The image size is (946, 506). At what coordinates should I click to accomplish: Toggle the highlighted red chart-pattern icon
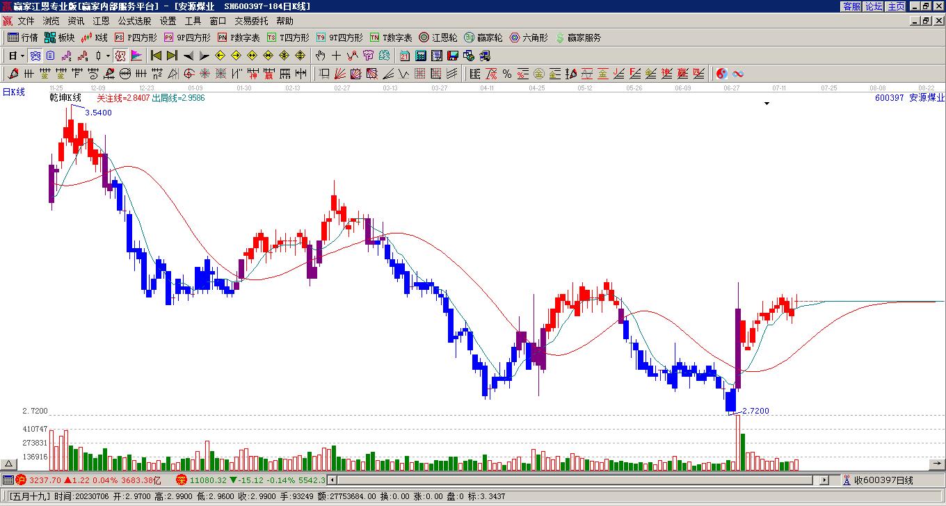[120, 56]
